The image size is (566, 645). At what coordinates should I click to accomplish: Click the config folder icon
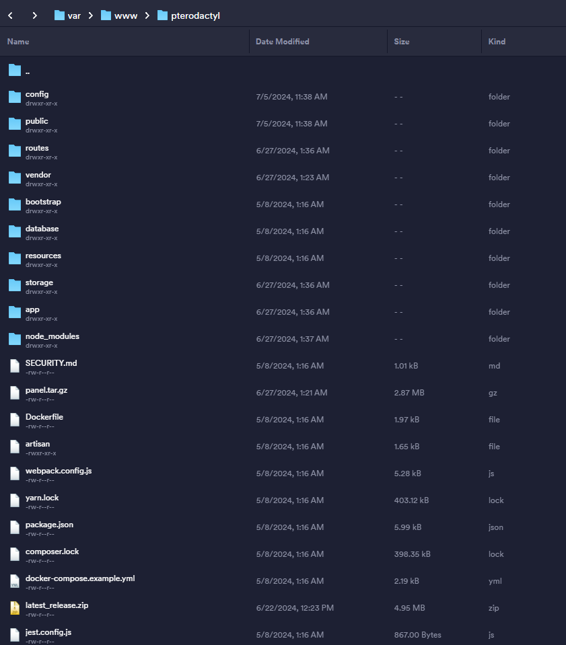coord(15,97)
